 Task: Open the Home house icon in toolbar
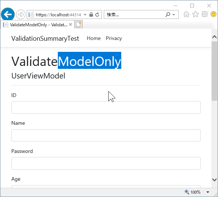pyautogui.click(x=186, y=14)
